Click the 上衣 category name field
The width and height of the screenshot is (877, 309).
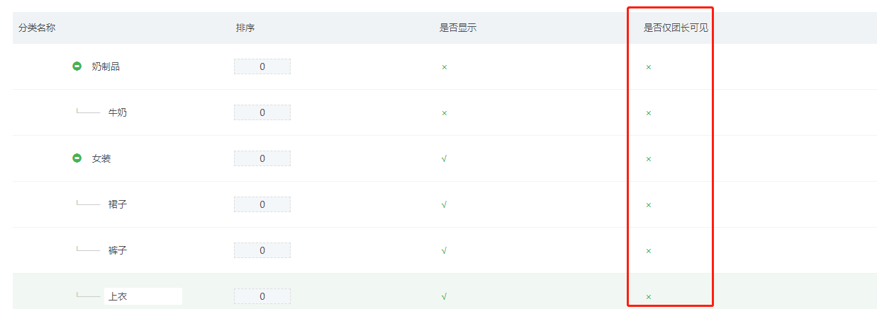(143, 296)
